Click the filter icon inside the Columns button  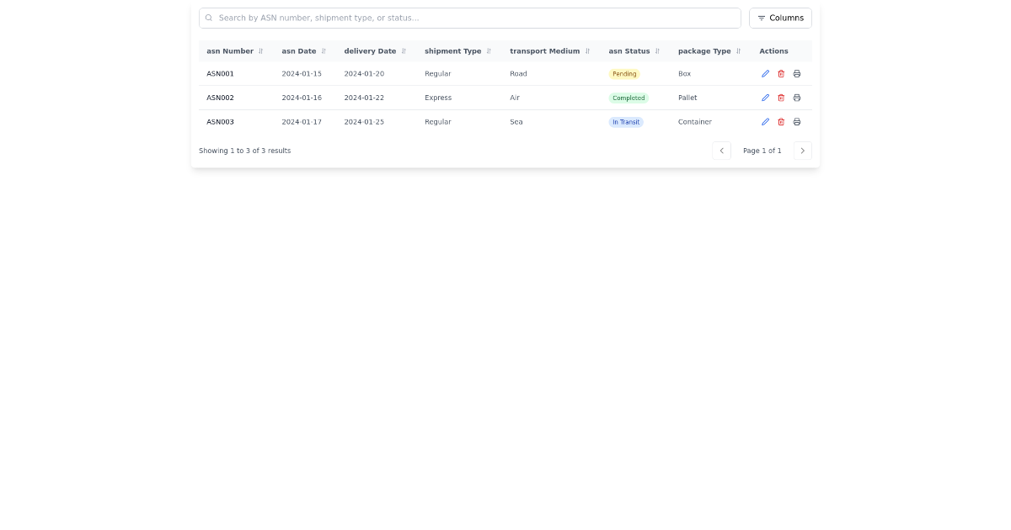click(x=761, y=18)
